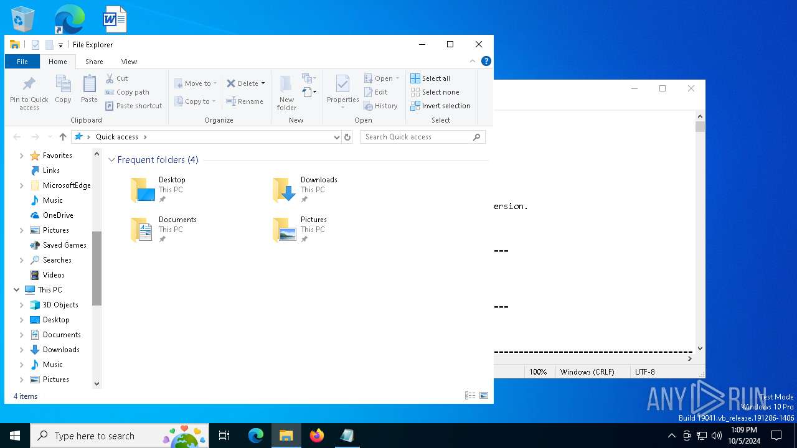This screenshot has width=797, height=448.
Task: Open the Recycle Bin desktop icon
Action: (x=23, y=19)
